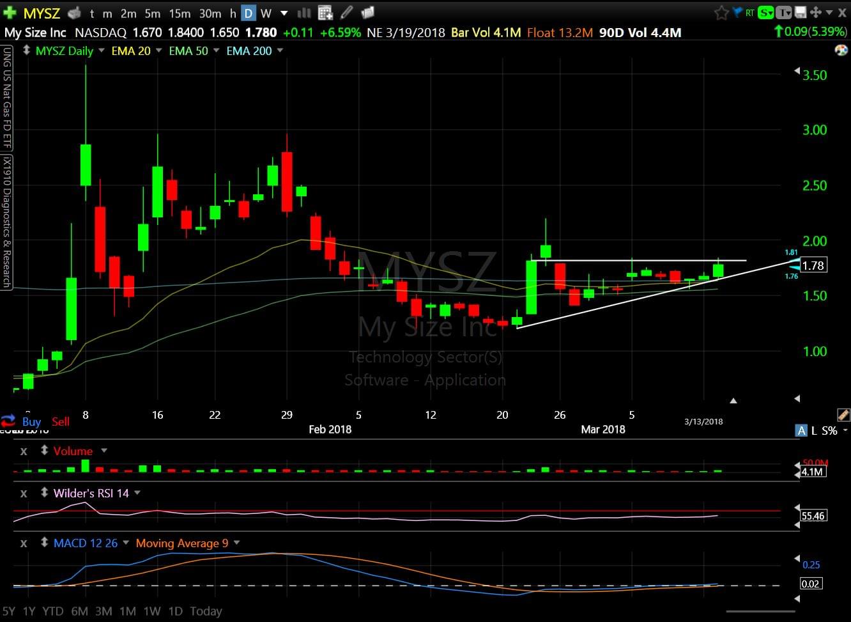Viewport: 851px width, 622px height.
Task: Click the pencil edit icon beside price scale
Action: (843, 415)
